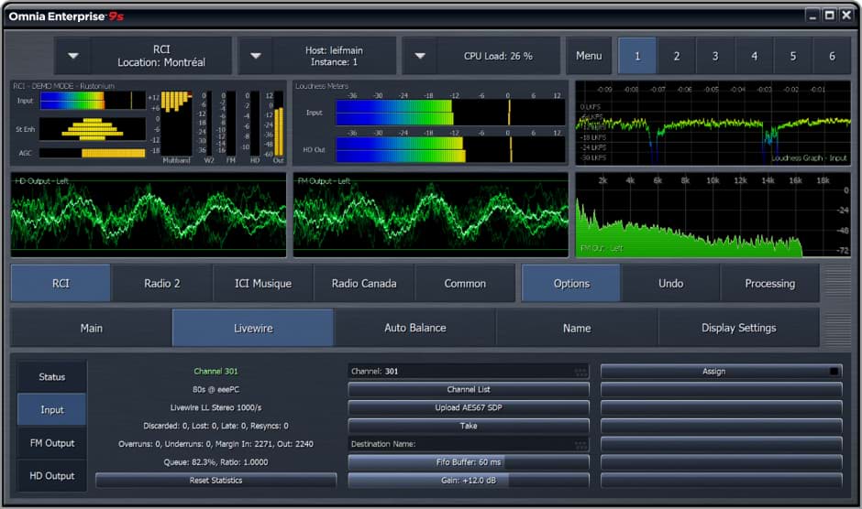Open the Loudness Graph Input display
862x509 pixels.
click(x=713, y=124)
